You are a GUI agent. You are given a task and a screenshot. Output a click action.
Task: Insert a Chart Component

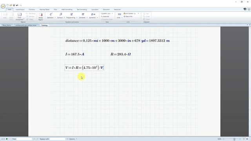click(x=19, y=16)
